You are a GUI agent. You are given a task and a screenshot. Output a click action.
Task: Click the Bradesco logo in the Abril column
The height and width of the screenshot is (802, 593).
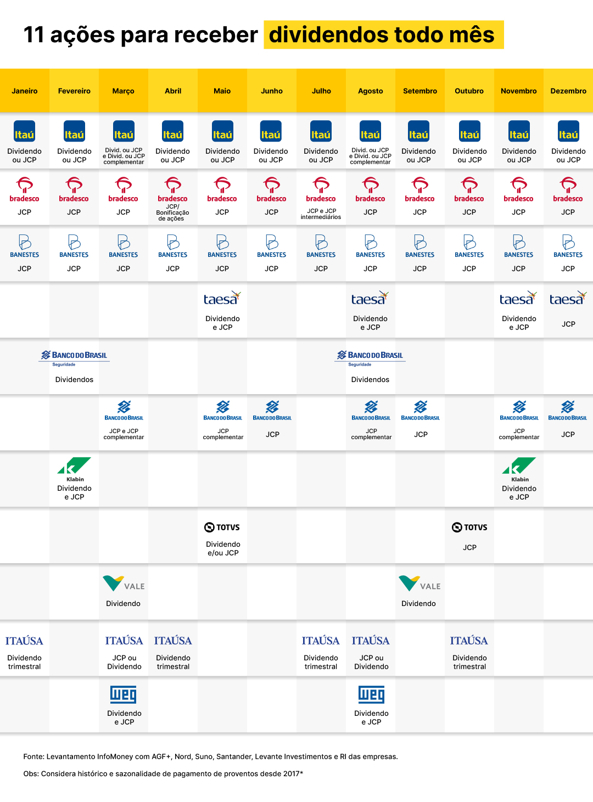coord(172,189)
